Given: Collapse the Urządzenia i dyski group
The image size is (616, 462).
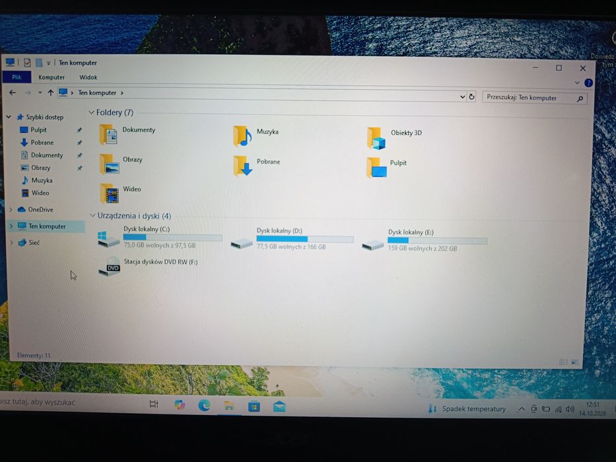Looking at the screenshot, I should (x=92, y=215).
